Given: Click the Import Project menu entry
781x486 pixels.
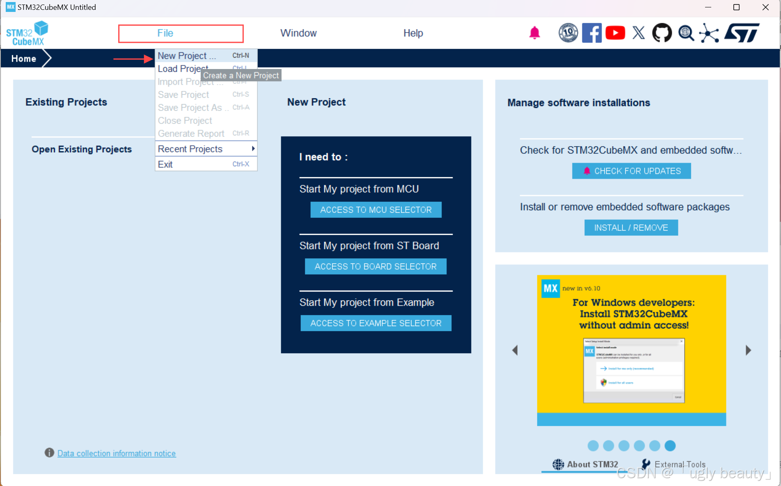Looking at the screenshot, I should pyautogui.click(x=206, y=82).
